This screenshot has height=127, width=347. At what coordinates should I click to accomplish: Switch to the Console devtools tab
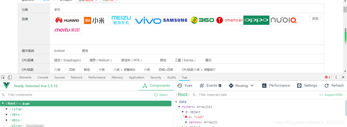pos(43,77)
